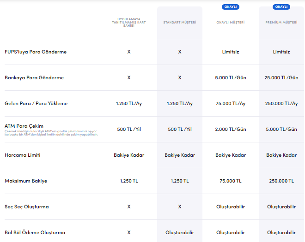Click the Harcama Limiti row label
The image size is (305, 242).
(x=23, y=155)
